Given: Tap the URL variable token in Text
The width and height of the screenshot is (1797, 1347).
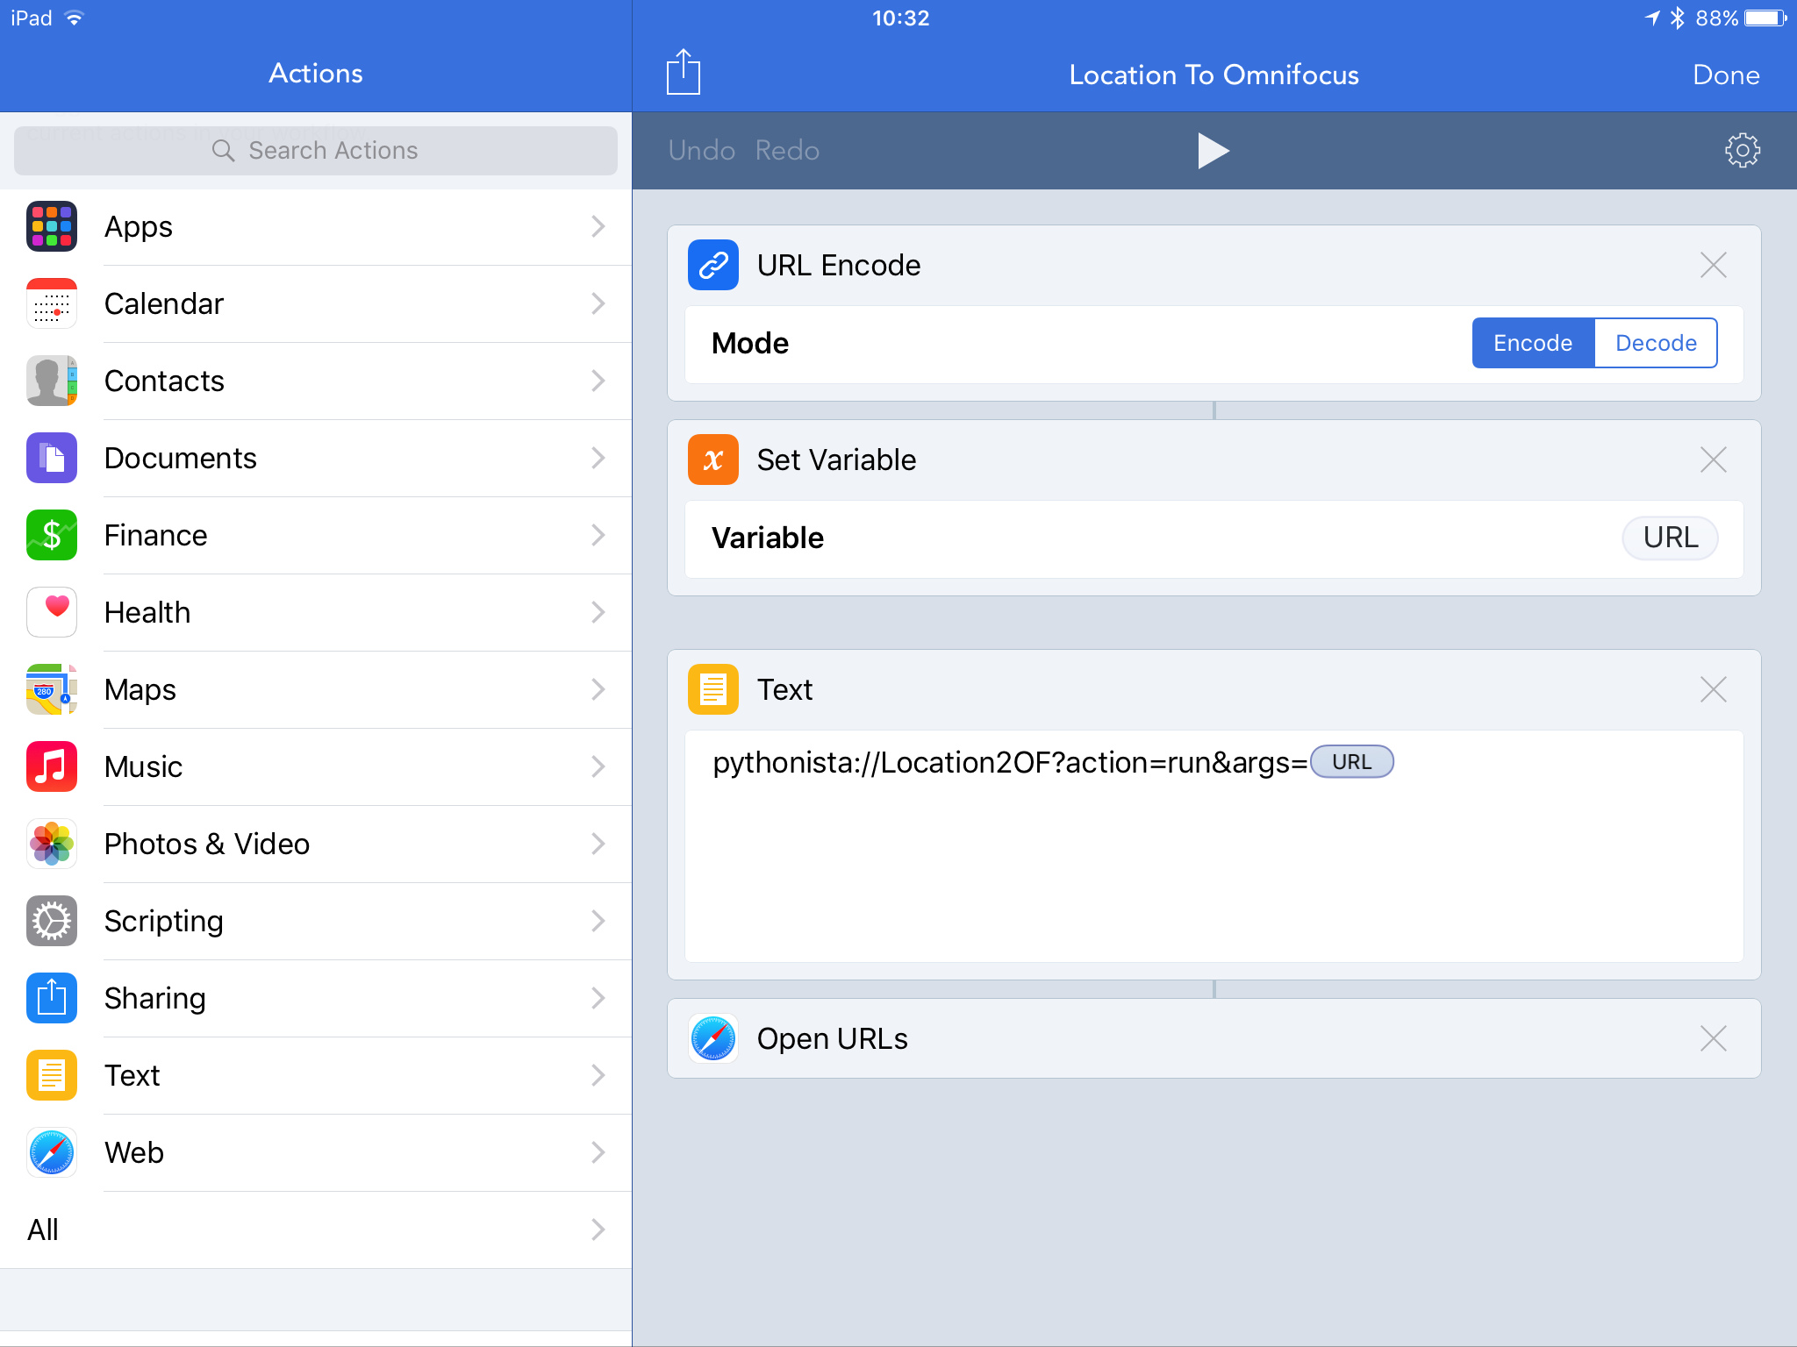Looking at the screenshot, I should tap(1351, 762).
